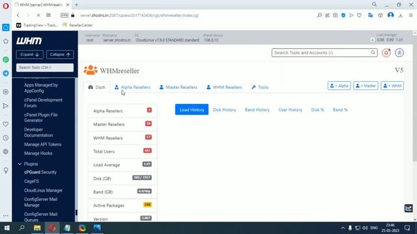Click the Expand button in WHM sidebar
Viewport: 417px width, 234px height.
pos(30,55)
